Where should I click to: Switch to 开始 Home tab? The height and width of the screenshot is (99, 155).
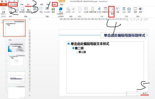tap(22, 5)
